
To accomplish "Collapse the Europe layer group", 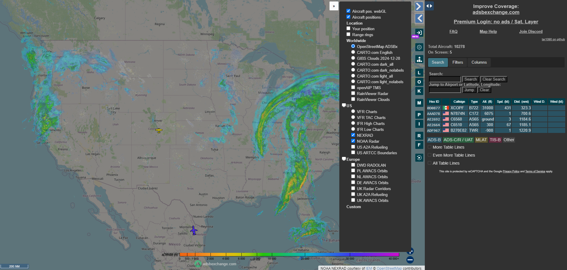I will pos(344,159).
